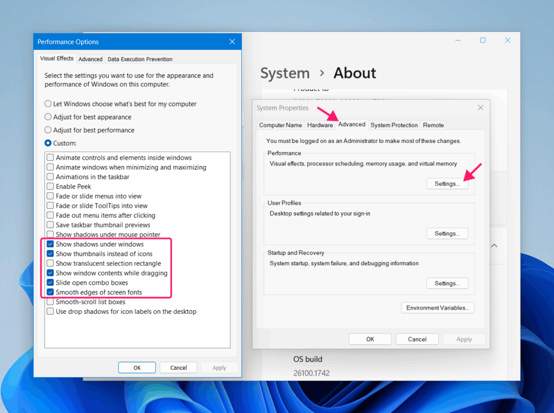Open Environment Variables dialog
The width and height of the screenshot is (554, 413).
pyautogui.click(x=437, y=307)
